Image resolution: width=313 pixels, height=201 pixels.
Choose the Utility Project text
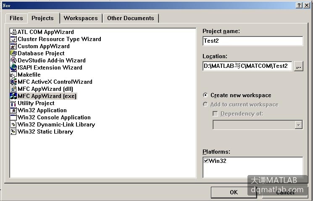click(x=36, y=103)
